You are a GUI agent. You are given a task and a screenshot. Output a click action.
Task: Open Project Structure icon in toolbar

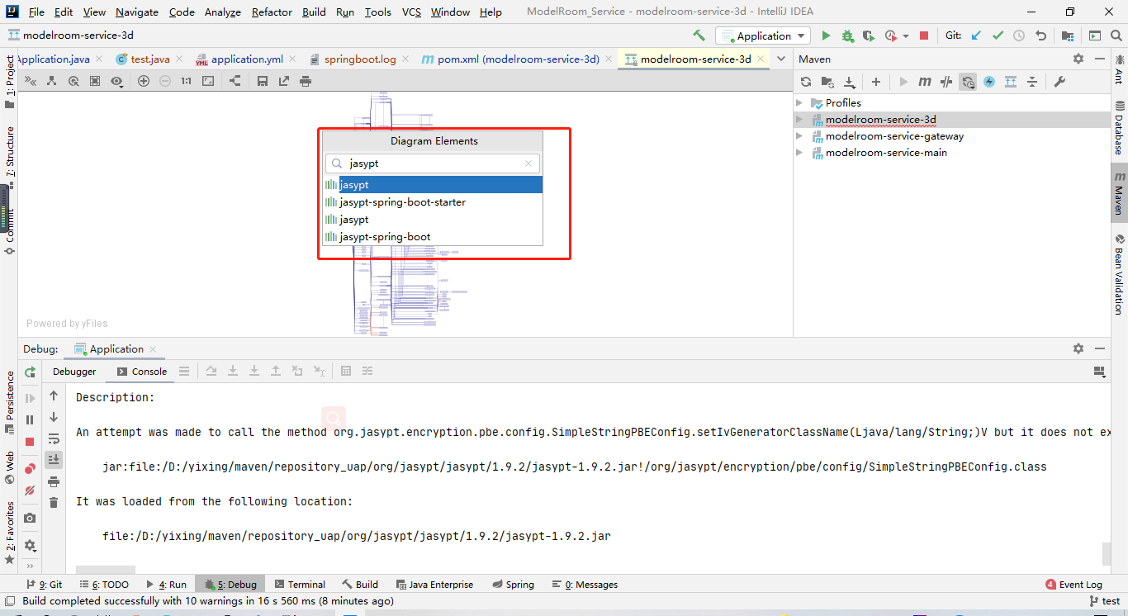pyautogui.click(x=1068, y=36)
